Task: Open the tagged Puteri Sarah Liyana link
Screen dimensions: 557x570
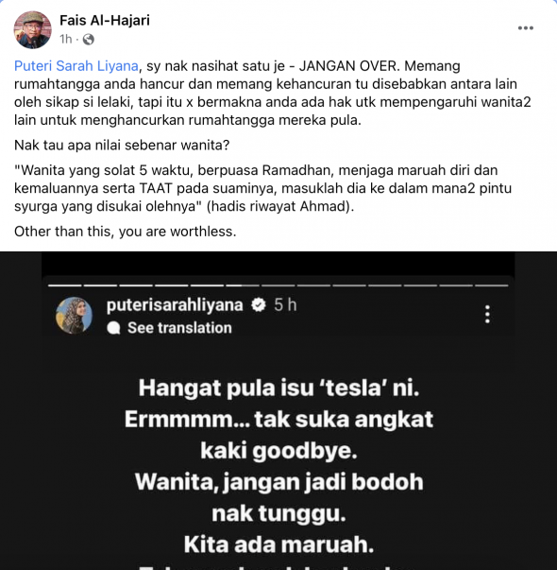Action: [x=76, y=66]
